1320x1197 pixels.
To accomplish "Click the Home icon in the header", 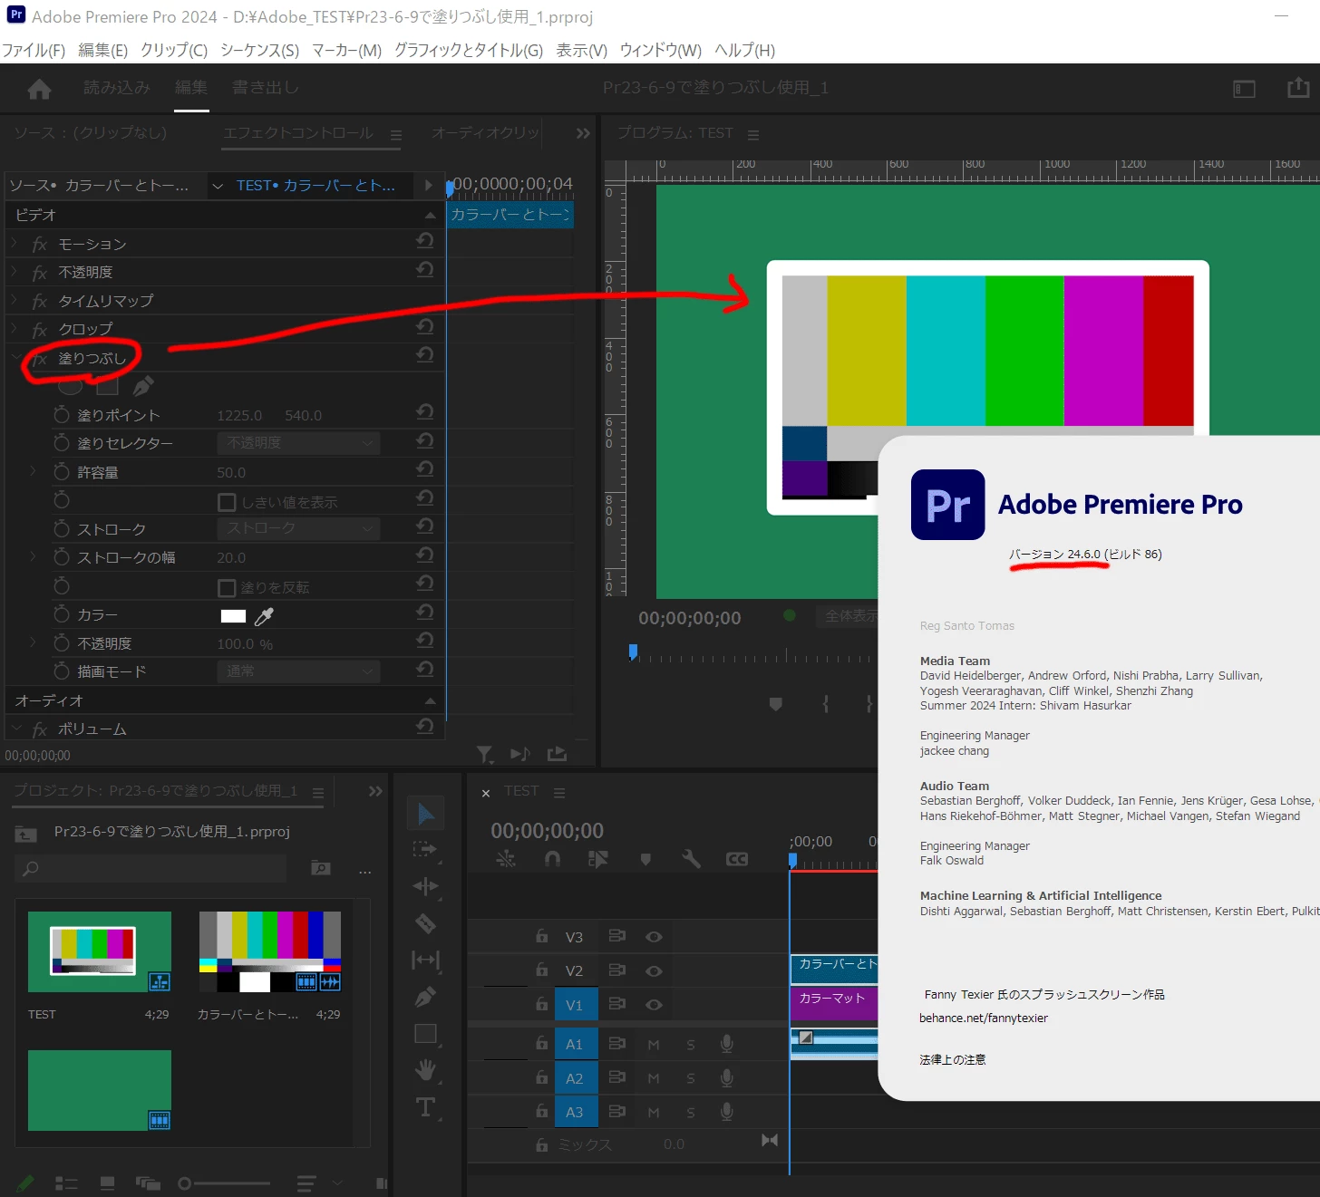I will [39, 89].
